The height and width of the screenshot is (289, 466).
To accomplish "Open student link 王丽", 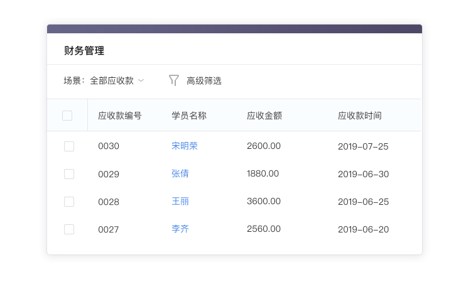I will coord(180,201).
